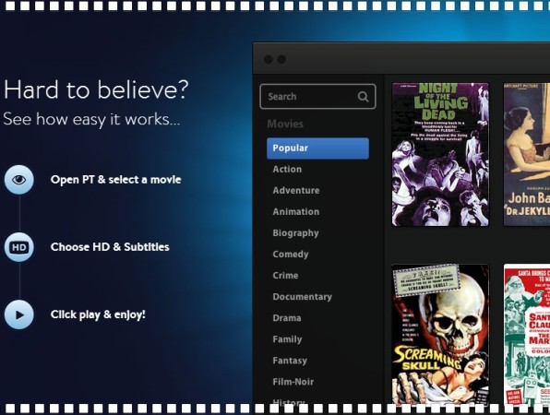Open Night of the Living Dead poster
This screenshot has width=550, height=415.
440,154
